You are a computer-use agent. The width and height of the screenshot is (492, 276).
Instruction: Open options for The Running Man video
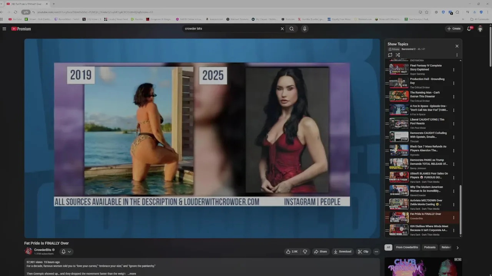pos(454,97)
